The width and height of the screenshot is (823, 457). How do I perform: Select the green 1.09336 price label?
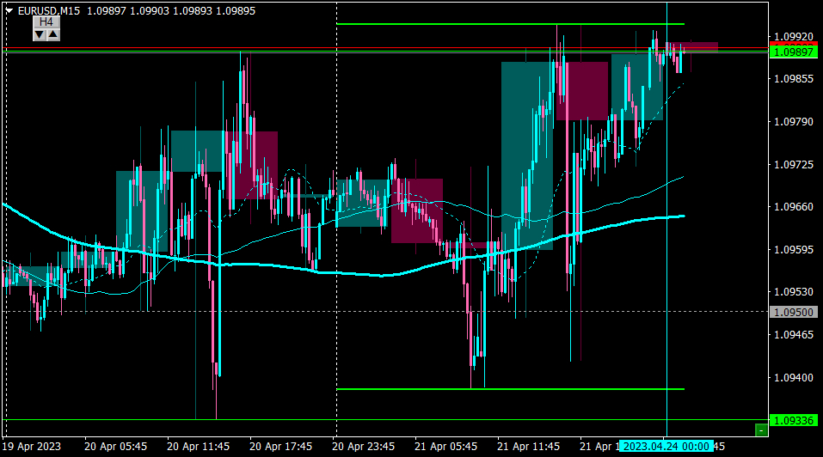click(x=793, y=420)
